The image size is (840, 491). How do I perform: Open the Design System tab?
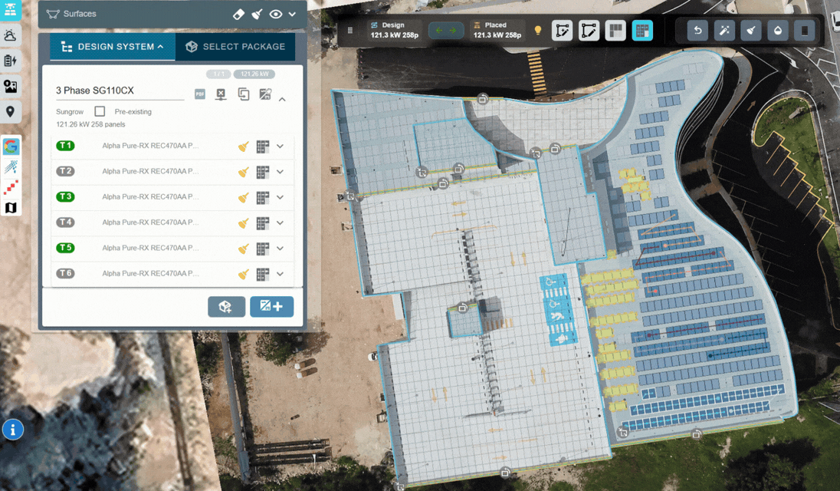tap(113, 47)
